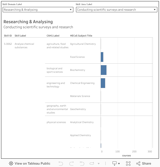Image resolution: width=160 pixels, height=167 pixels.
Task: Click the revert view icon
Action: [82, 164]
